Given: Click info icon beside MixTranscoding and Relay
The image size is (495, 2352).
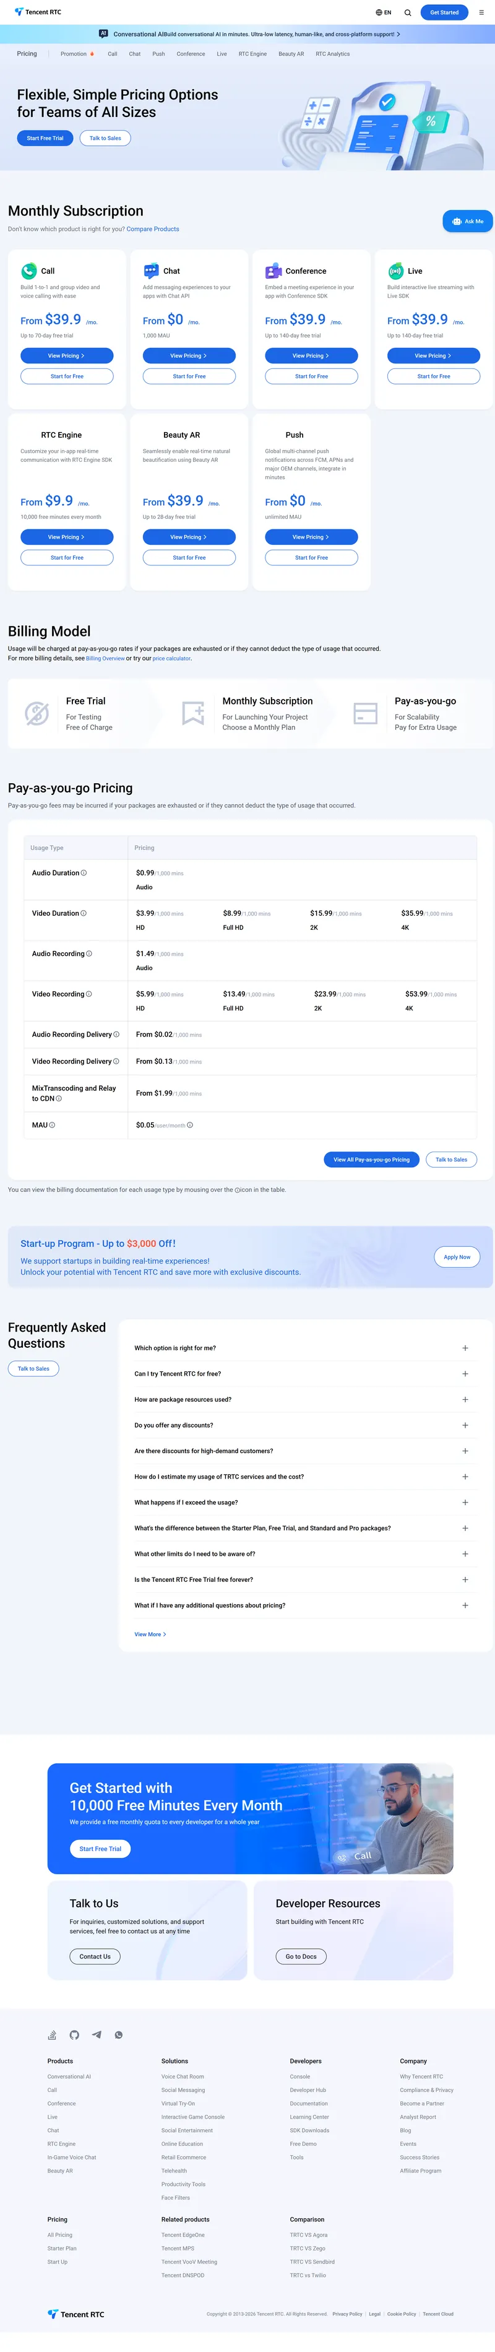Looking at the screenshot, I should [x=58, y=1098].
